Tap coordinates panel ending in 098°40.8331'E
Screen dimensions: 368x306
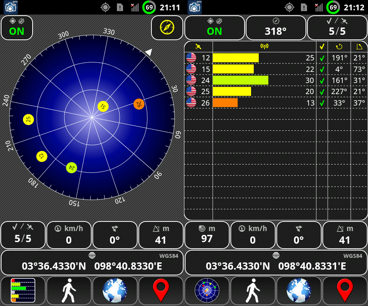(276, 262)
